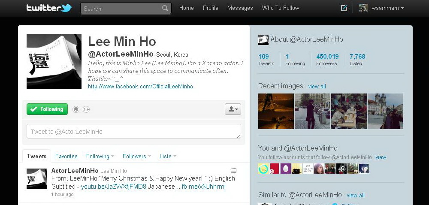Open the wsammam account dropdown
This screenshot has height=205, width=429.
pos(388,8)
